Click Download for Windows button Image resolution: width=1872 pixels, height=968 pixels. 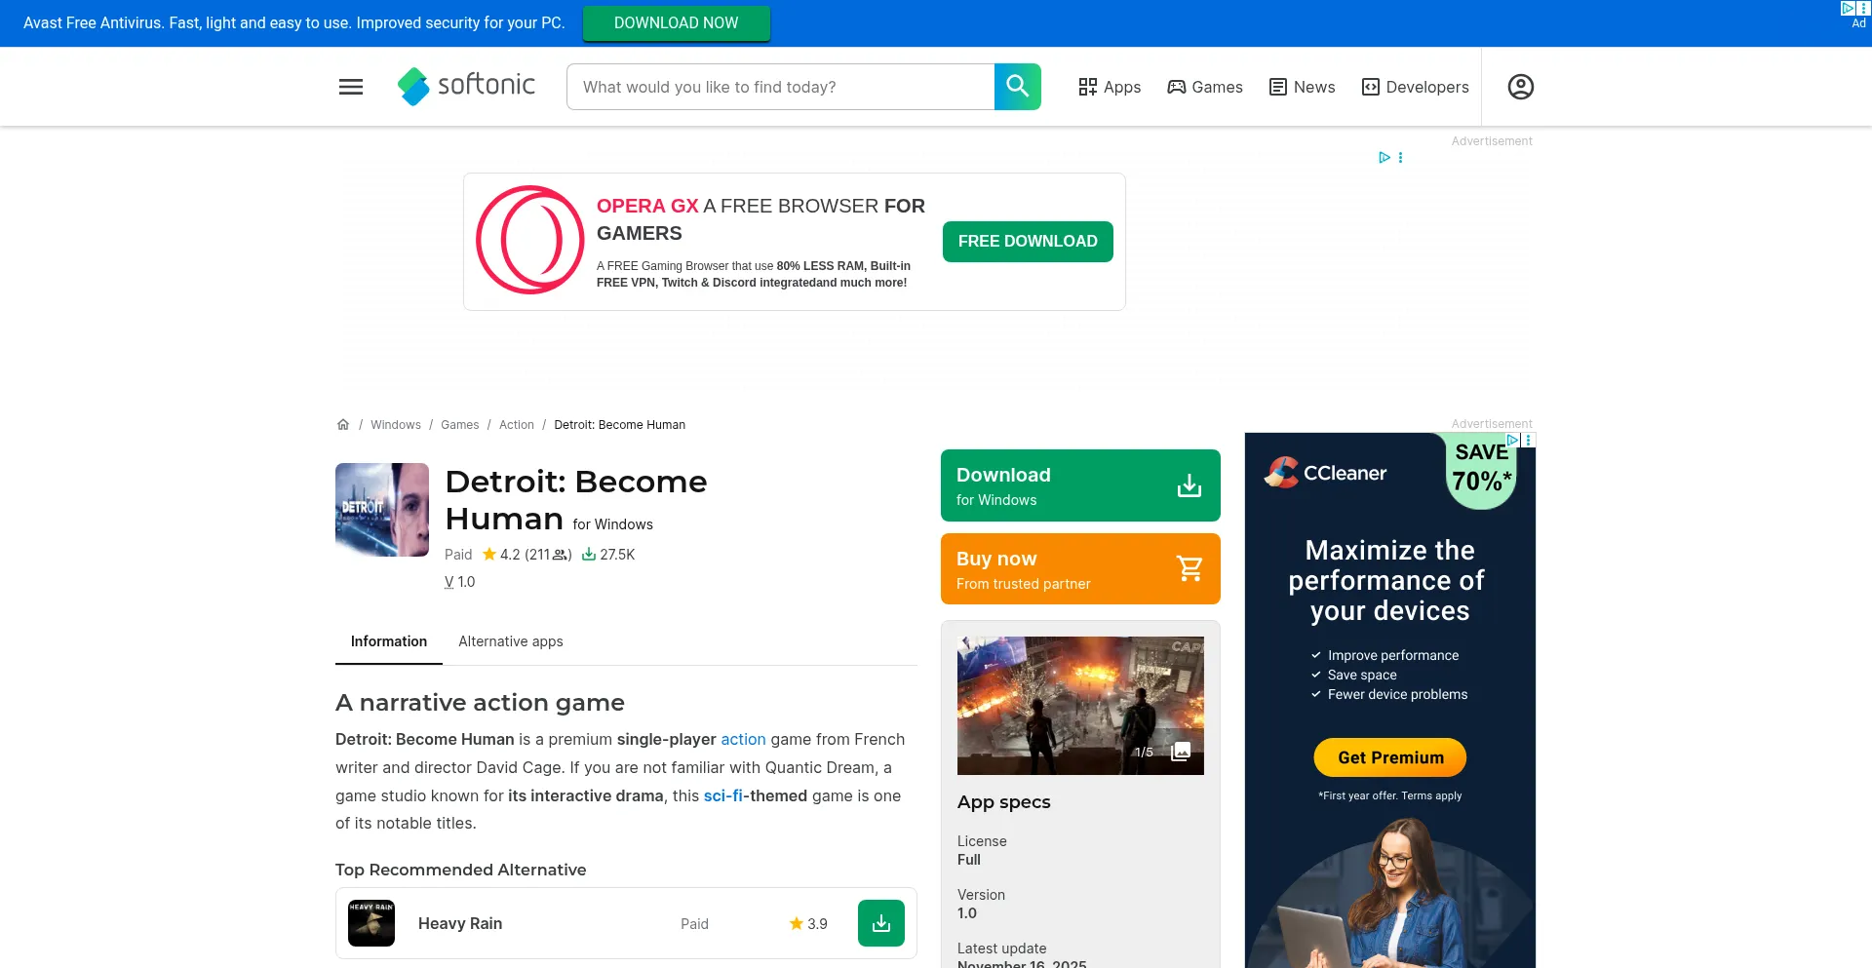coord(1080,485)
